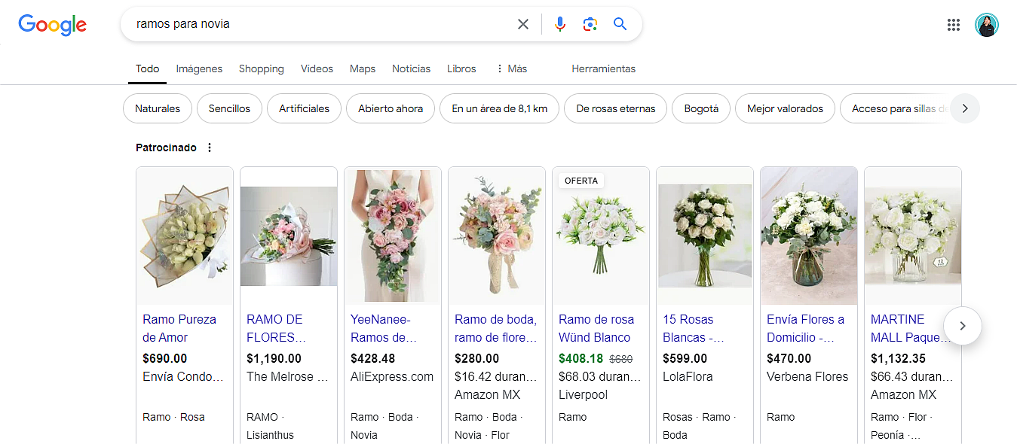Screen dimensions: 1017x444
Task: Apply the De rosas eternas filter
Action: pos(615,108)
